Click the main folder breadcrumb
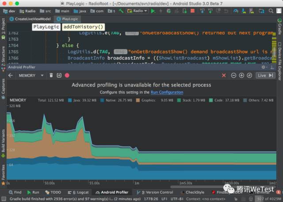The image size is (283, 202). click(62, 11)
